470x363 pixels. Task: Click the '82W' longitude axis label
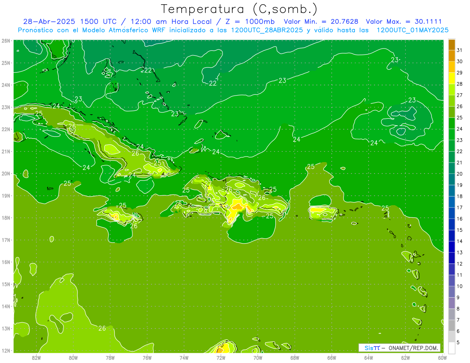point(36,358)
